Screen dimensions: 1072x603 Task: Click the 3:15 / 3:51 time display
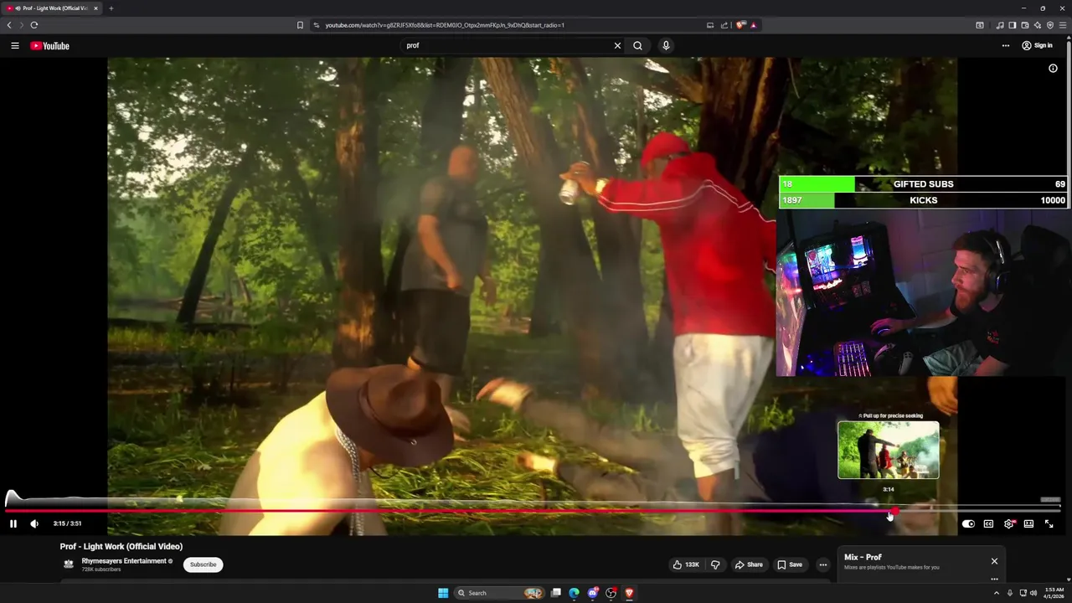click(x=67, y=523)
